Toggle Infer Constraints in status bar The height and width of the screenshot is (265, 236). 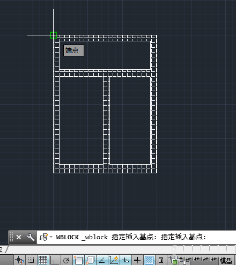click(19, 260)
